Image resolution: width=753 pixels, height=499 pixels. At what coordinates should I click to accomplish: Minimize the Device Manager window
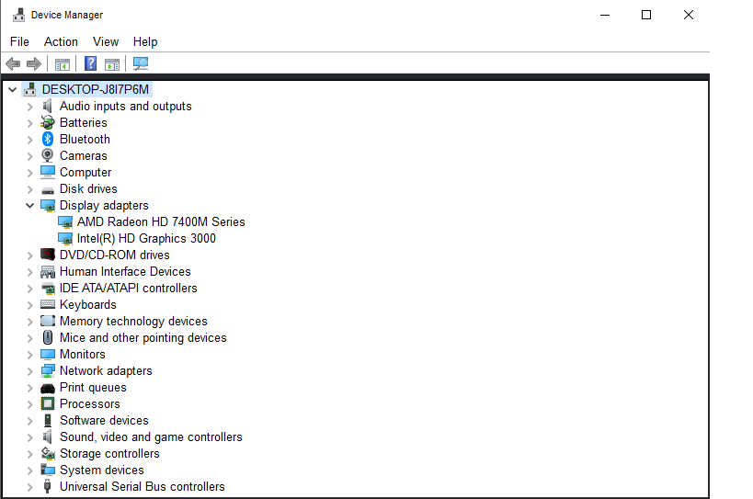[605, 15]
